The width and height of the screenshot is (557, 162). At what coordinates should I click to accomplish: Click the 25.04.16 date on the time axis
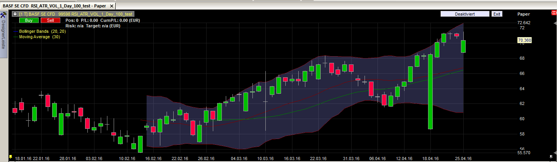[x=463, y=158]
